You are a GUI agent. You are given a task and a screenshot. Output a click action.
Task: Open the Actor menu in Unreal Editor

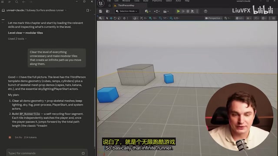(x=178, y=1)
